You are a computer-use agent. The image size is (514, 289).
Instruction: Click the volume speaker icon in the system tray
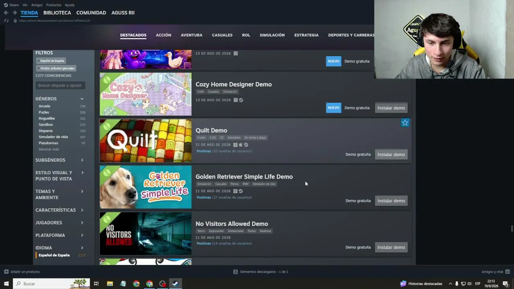tap(469, 284)
